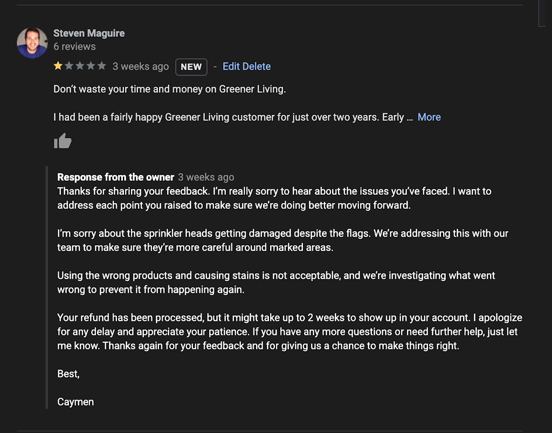Click the "Your refund has been processed" paragraph
This screenshot has width=552, height=433.
(x=289, y=332)
